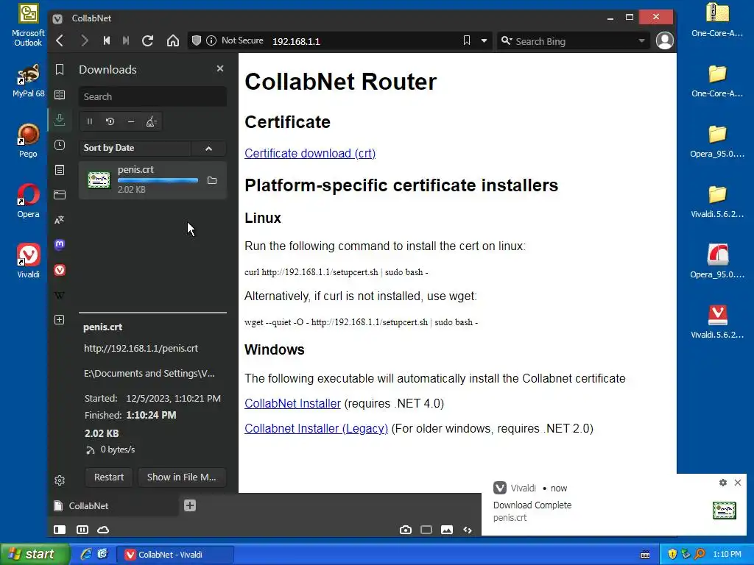Clear all finished downloads

[151, 121]
